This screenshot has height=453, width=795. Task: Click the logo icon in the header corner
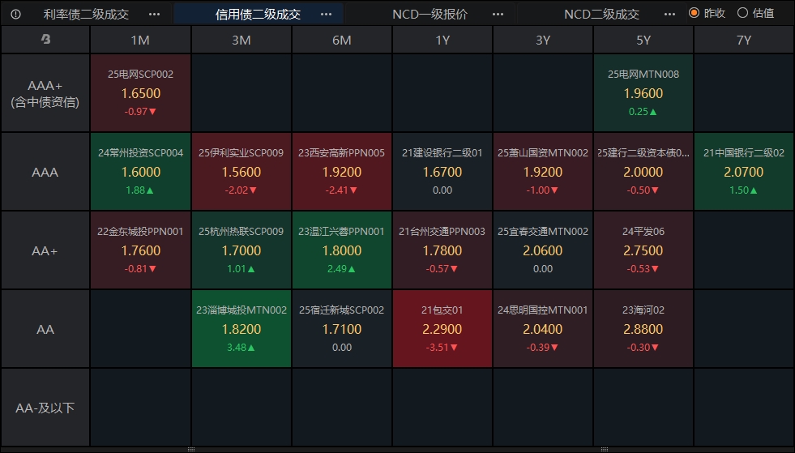pyautogui.click(x=45, y=39)
